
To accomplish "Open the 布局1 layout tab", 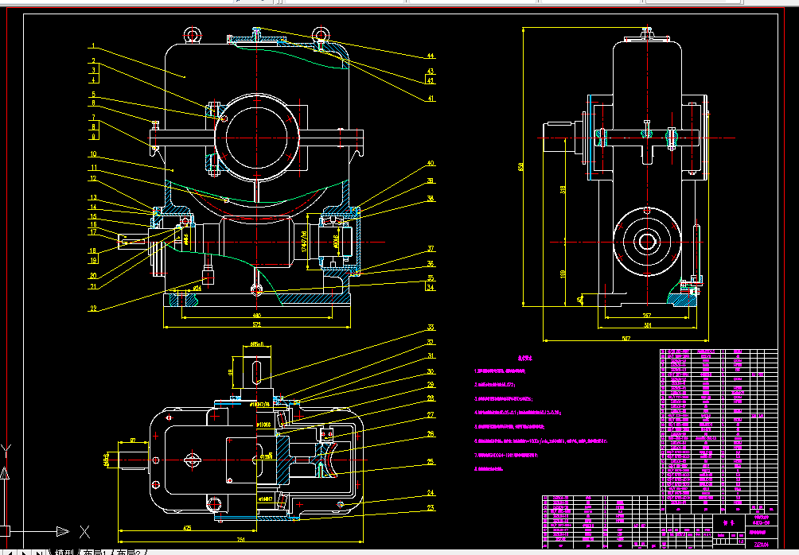I will coord(95,552).
